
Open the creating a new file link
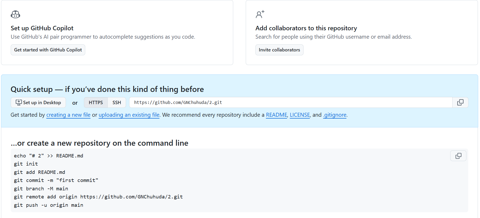point(68,115)
